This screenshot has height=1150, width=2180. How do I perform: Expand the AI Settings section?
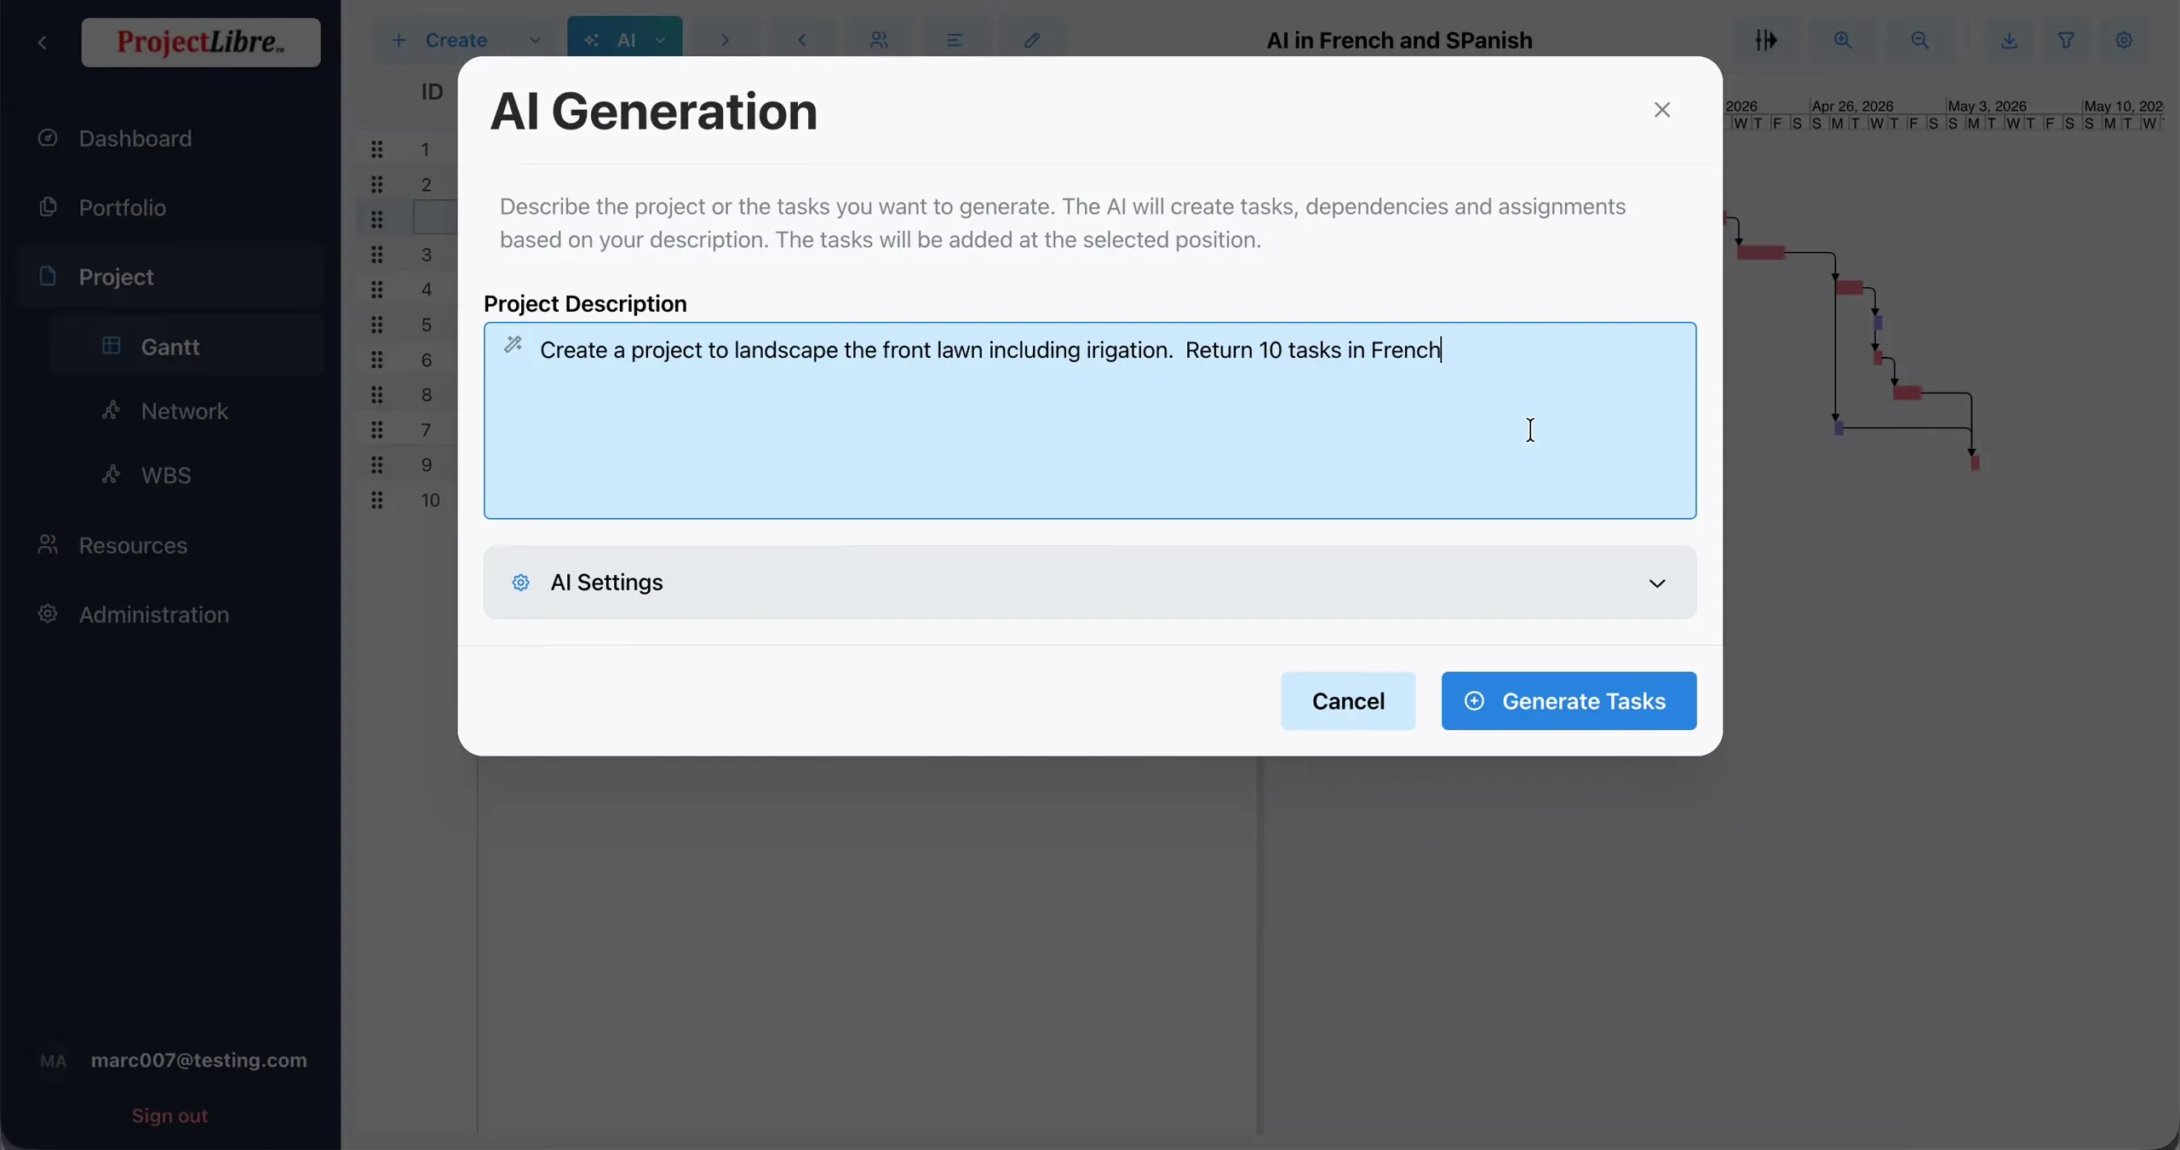[1090, 583]
